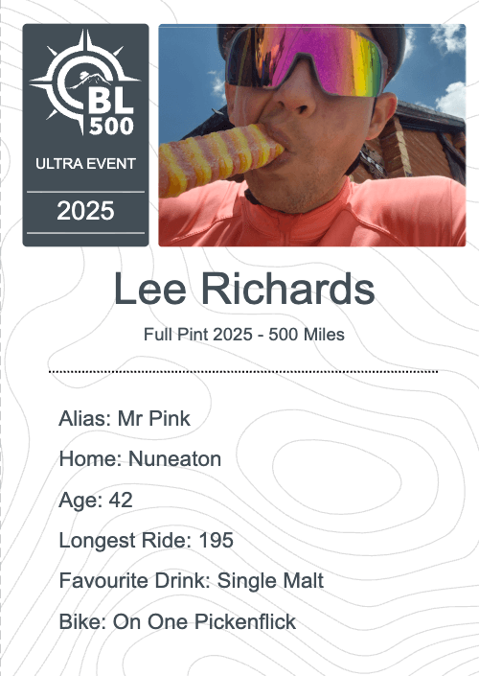The image size is (479, 676).
Task: Click Bike: On One Pickenflick text
Action: coord(177,621)
